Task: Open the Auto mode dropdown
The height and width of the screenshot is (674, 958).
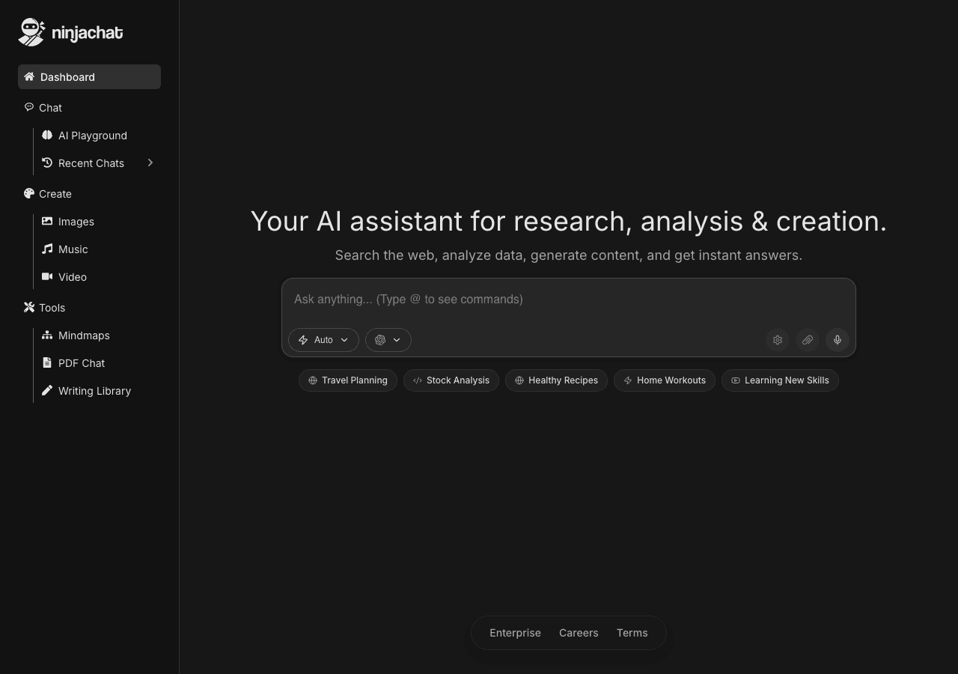Action: click(323, 340)
